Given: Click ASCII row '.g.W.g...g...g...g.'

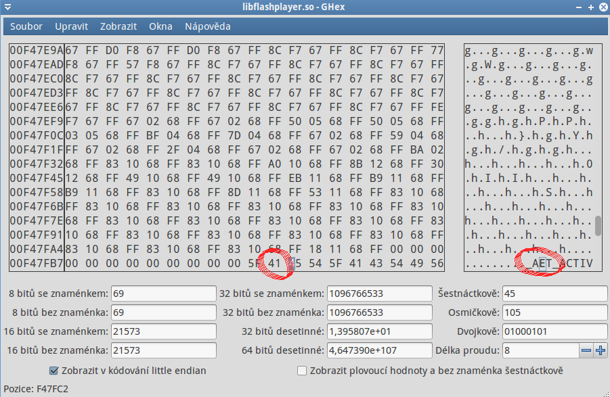Looking at the screenshot, I should pyautogui.click(x=529, y=64).
